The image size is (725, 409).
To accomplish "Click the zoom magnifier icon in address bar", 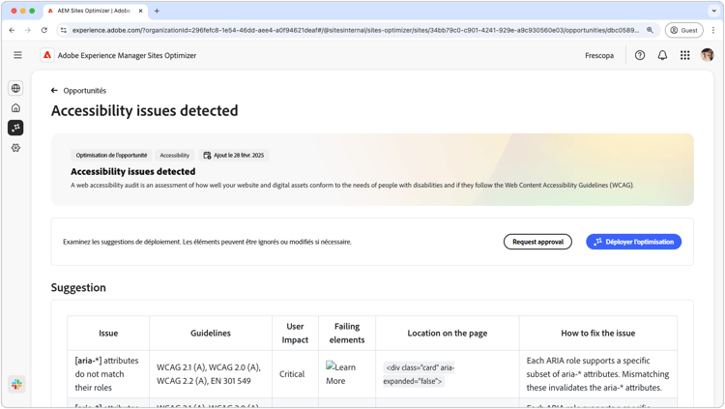I will pos(650,30).
